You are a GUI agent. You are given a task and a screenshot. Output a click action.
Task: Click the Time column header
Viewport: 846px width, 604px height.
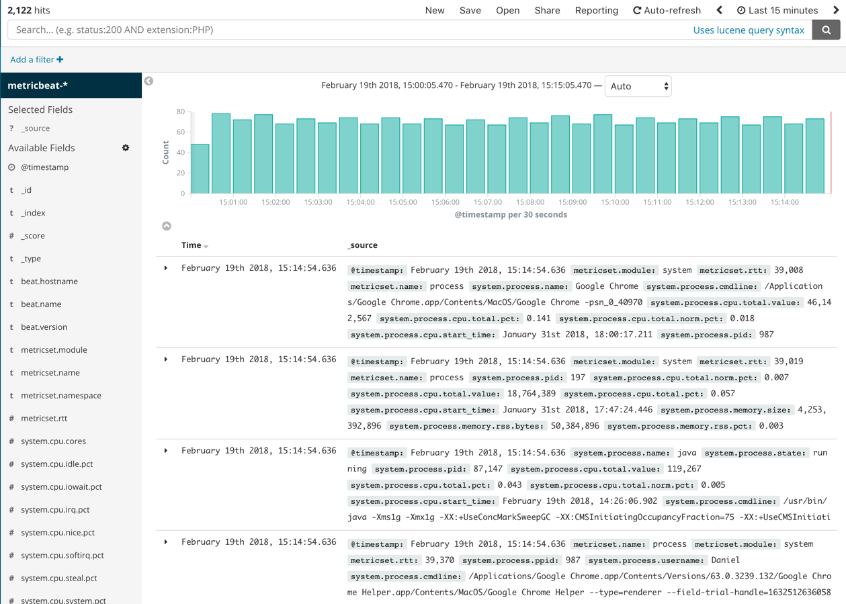pyautogui.click(x=191, y=245)
